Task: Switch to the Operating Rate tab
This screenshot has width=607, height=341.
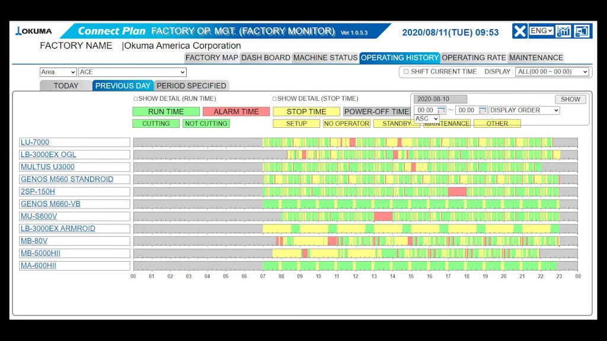Action: [x=474, y=57]
